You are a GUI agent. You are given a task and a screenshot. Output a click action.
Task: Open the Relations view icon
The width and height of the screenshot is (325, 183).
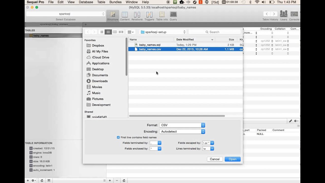pyautogui.click(x=137, y=16)
